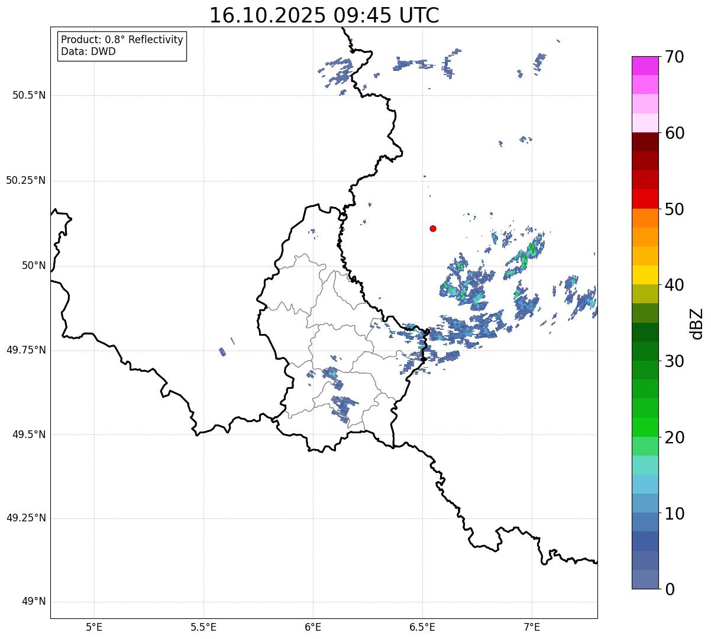Image resolution: width=711 pixels, height=639 pixels.
Task: Click the longitude label 7°E
Action: click(532, 628)
